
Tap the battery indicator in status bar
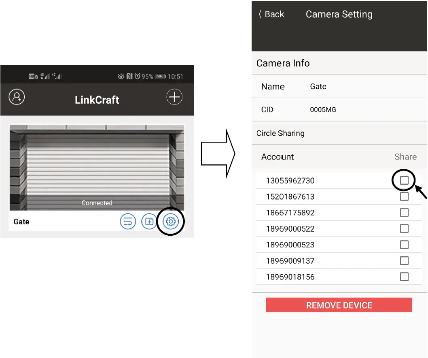[x=160, y=76]
